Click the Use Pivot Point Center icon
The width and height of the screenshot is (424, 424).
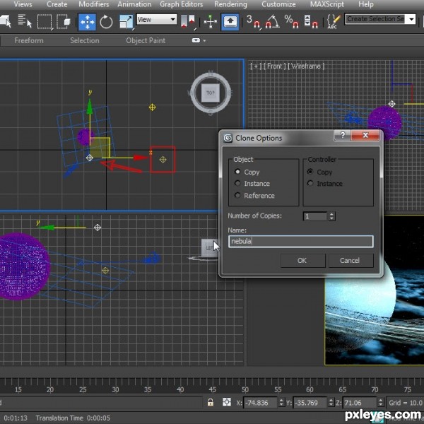pos(188,21)
